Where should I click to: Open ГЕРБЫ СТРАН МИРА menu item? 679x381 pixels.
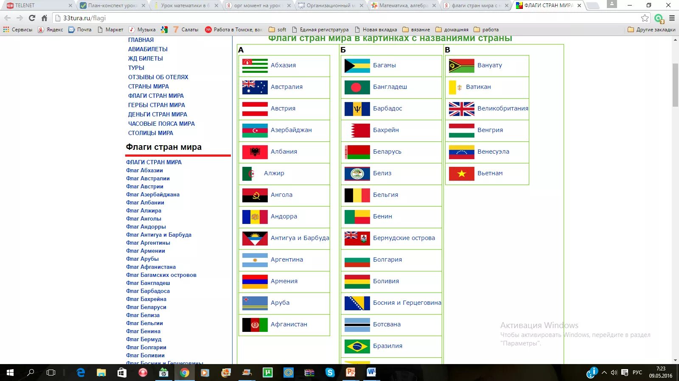pyautogui.click(x=157, y=105)
